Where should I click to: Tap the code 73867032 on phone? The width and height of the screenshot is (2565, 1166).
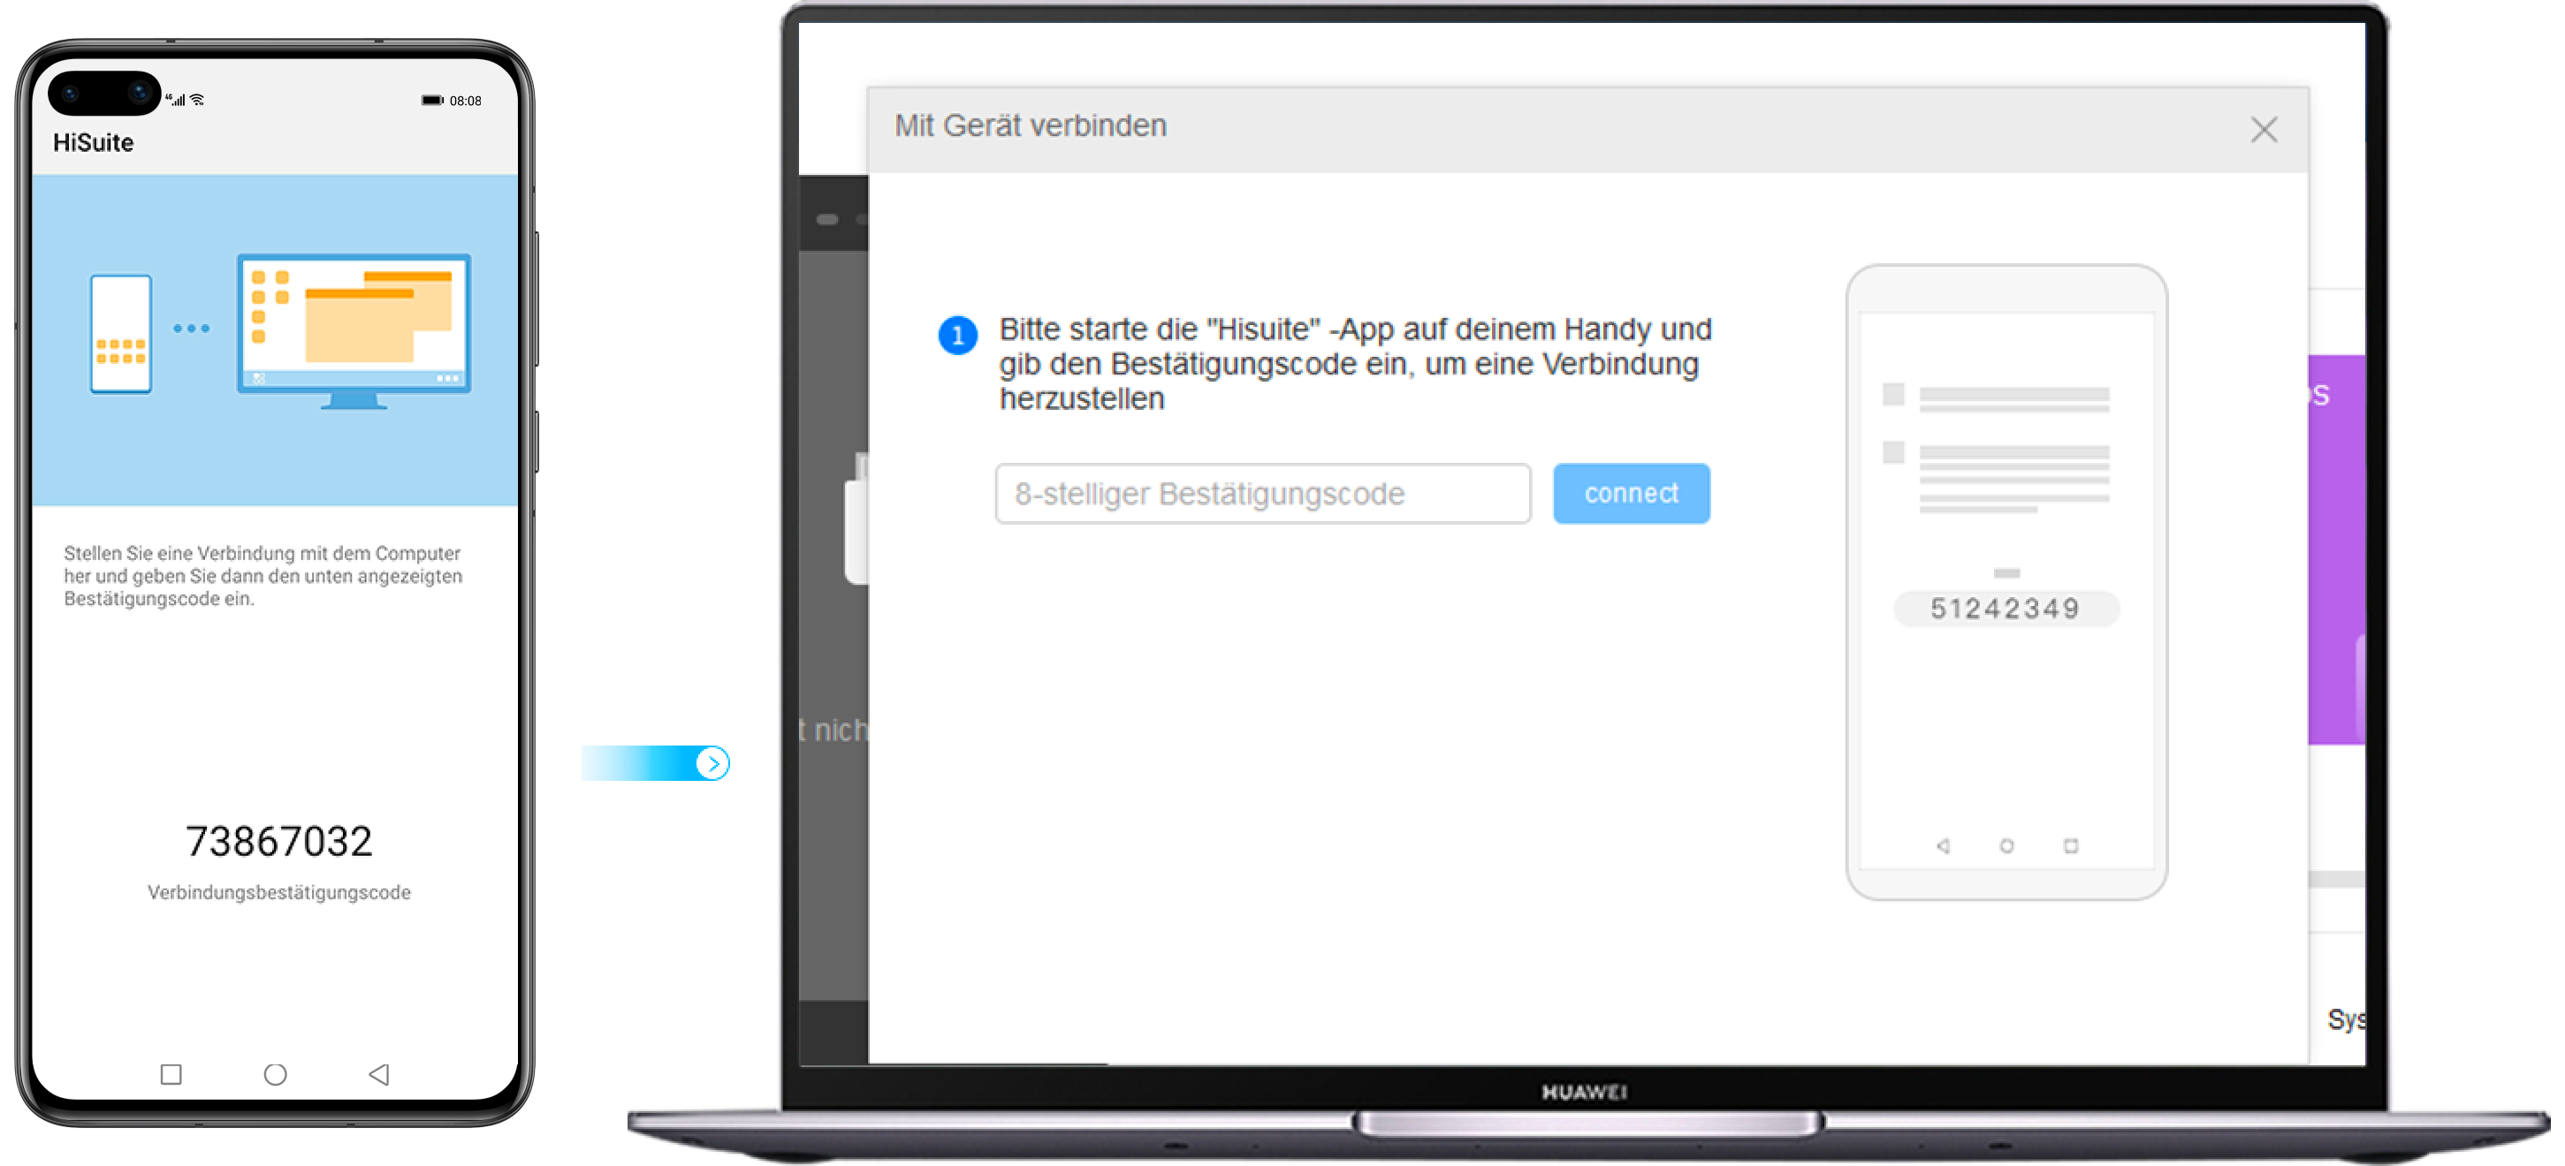(278, 842)
